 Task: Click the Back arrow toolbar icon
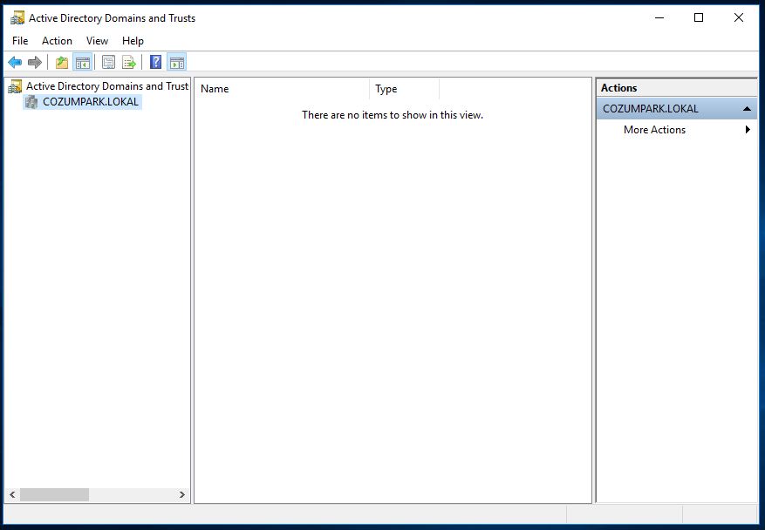click(x=15, y=62)
